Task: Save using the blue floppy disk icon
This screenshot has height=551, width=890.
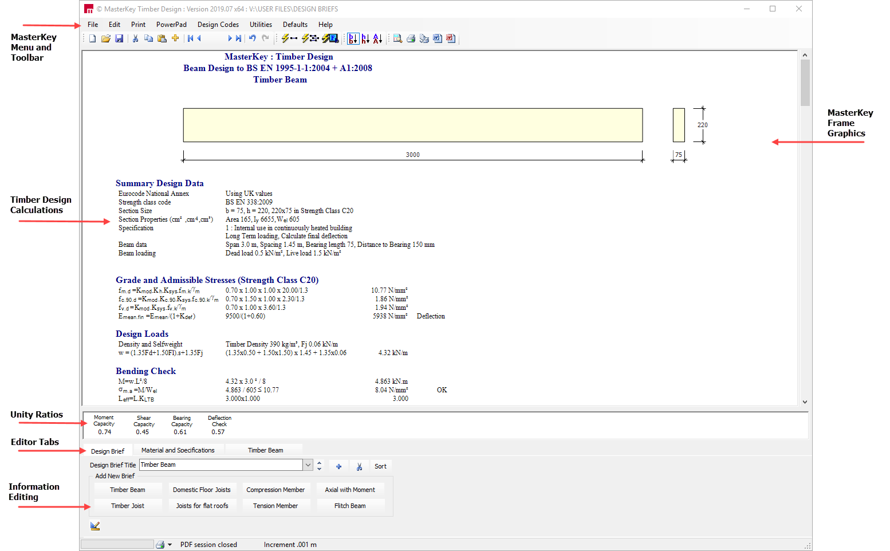Action: coord(119,38)
